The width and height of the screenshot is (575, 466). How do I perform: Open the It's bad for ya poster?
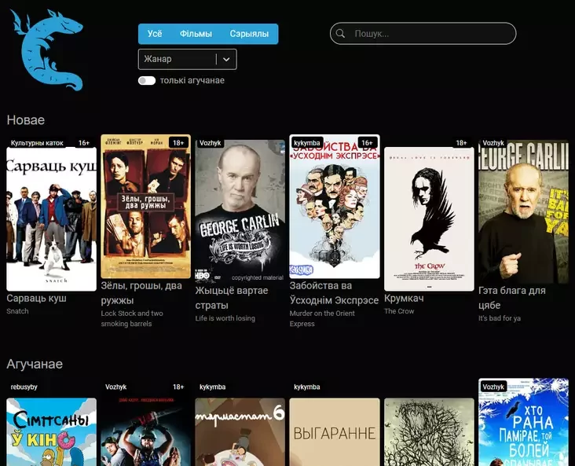[x=523, y=211]
